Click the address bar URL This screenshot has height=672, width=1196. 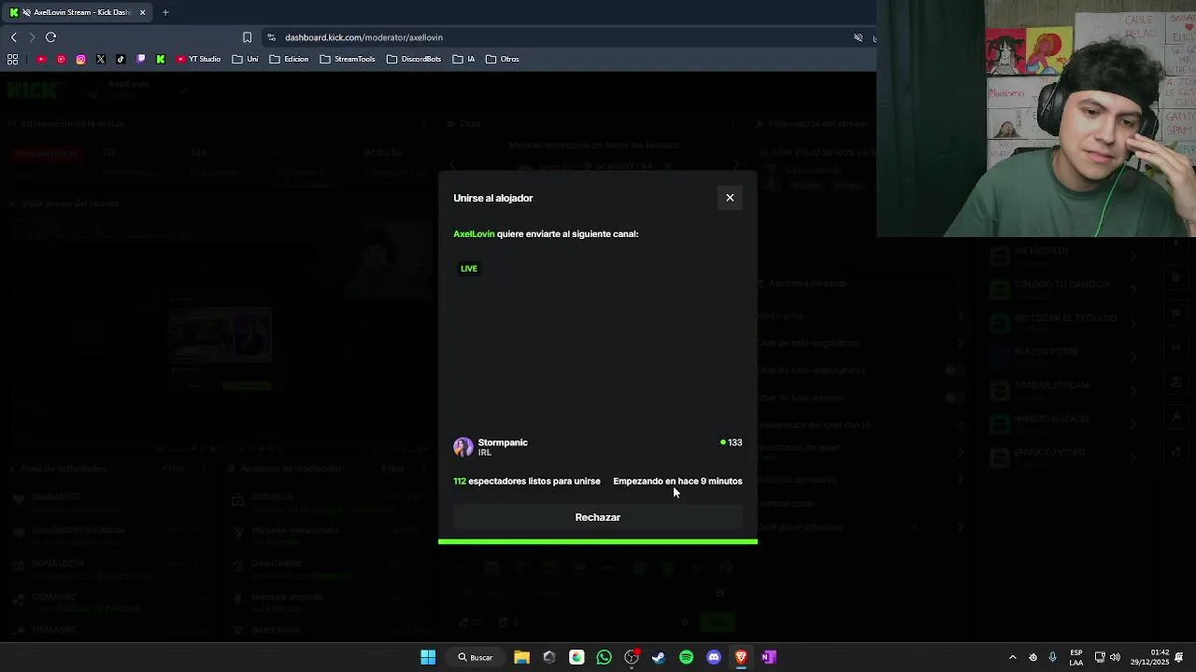coord(363,37)
